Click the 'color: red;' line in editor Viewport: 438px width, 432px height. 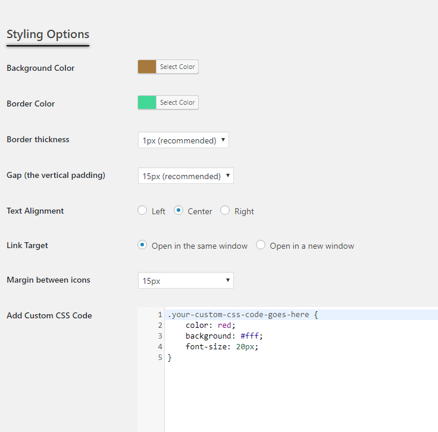coord(210,325)
